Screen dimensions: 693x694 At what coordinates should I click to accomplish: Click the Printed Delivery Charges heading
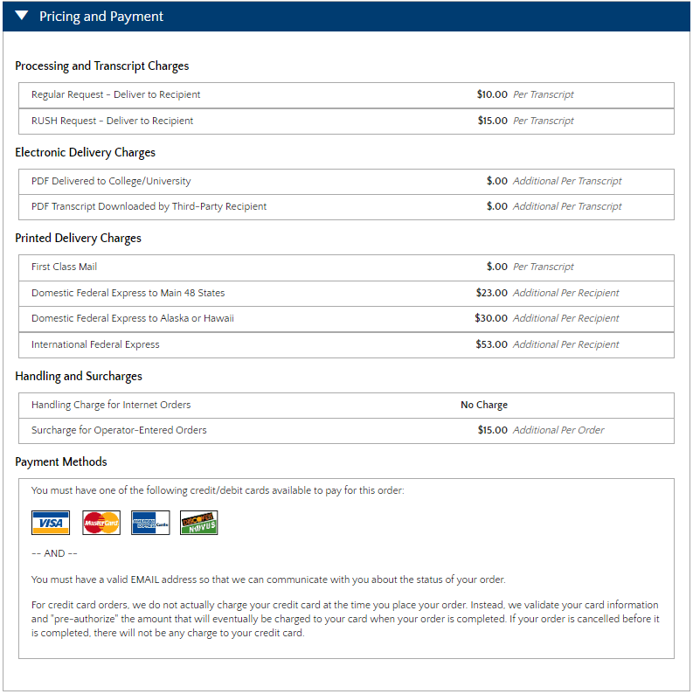(x=78, y=238)
